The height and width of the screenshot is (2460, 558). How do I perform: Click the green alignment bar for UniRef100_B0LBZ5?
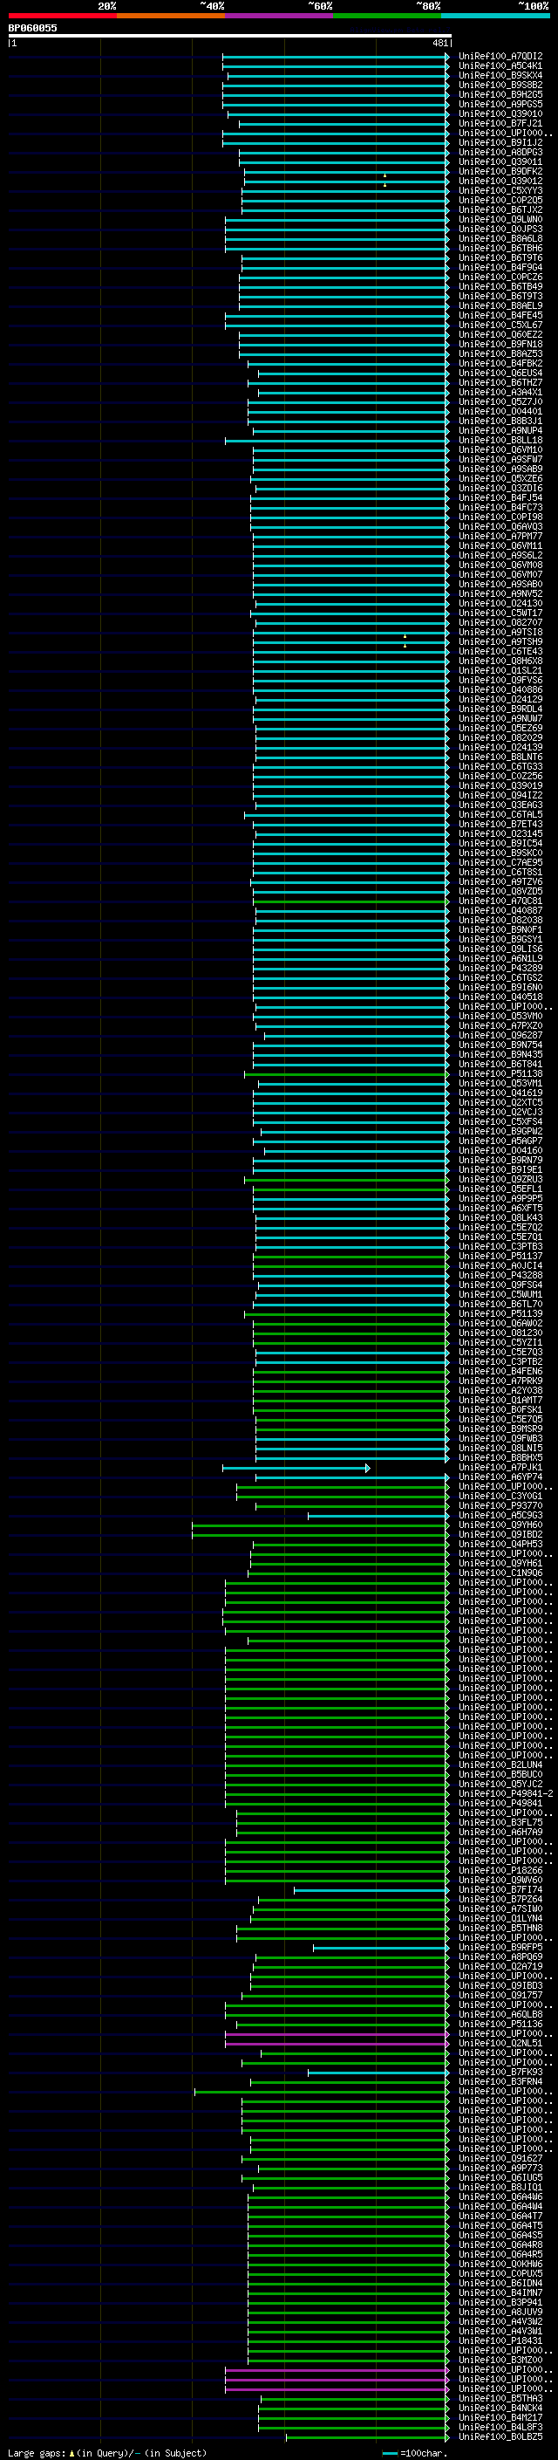[368, 2436]
